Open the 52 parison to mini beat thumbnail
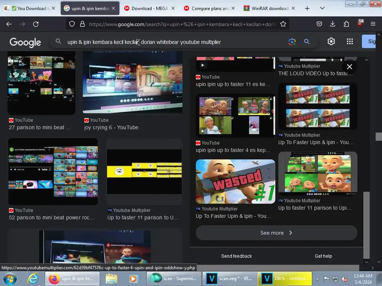Viewport: 382px width, 286px height. [x=53, y=172]
